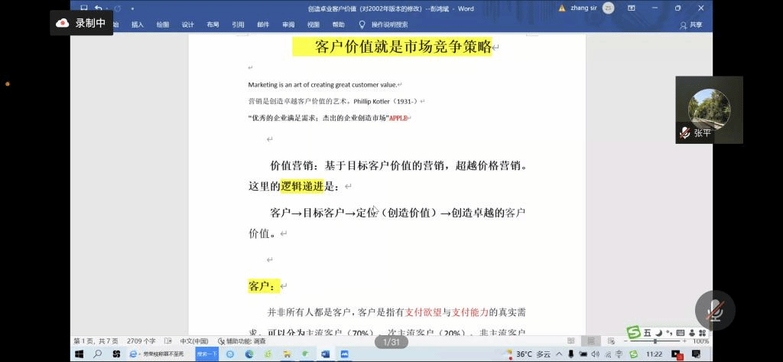Click the 共享 share button
The height and width of the screenshot is (362, 783).
click(x=691, y=25)
